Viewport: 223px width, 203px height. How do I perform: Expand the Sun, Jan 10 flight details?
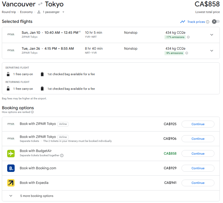212,35
